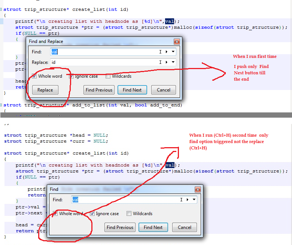Click the right-arrow icon in the Find and Replace dialog's Find field
Image resolution: width=292 pixels, height=245 pixels.
click(x=166, y=52)
